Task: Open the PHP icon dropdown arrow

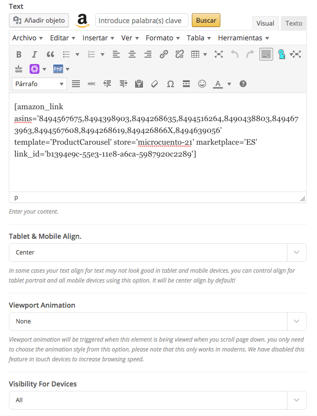Action: 68,69
